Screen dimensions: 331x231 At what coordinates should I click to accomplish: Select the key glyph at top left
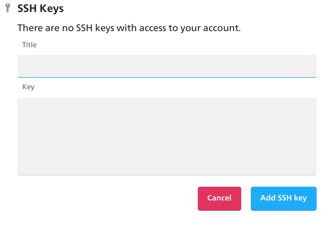coord(8,8)
